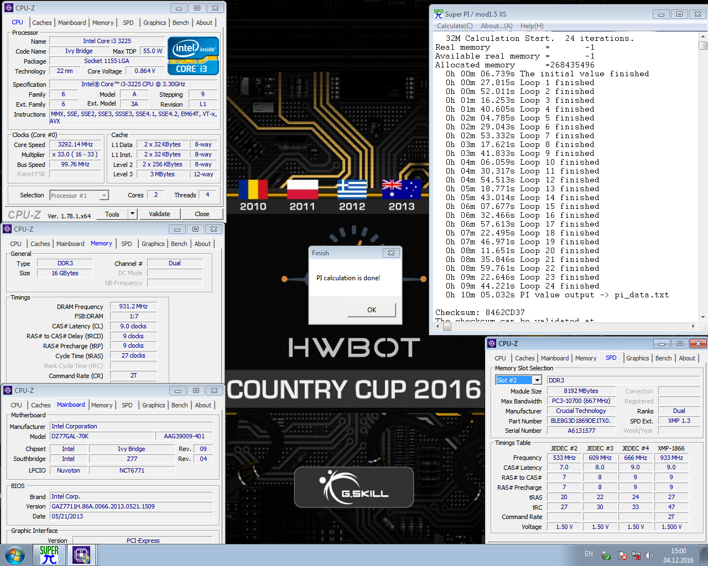Click the Core Speed value '3292.14 MHz'

[75, 144]
